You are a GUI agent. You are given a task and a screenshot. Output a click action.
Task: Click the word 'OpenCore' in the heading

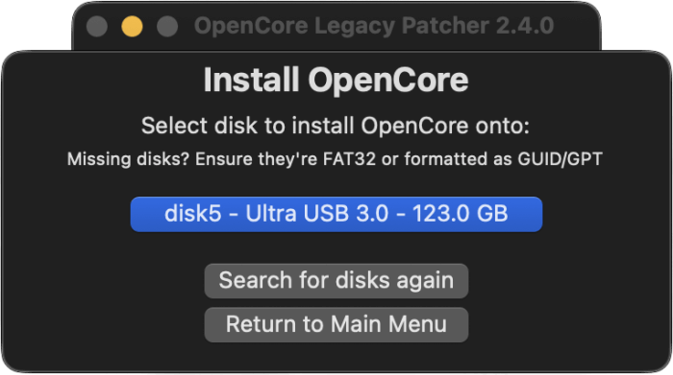click(x=388, y=80)
